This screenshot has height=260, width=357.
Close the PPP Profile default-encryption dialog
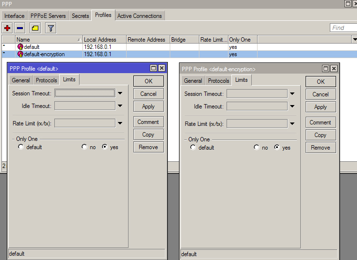click(x=334, y=69)
